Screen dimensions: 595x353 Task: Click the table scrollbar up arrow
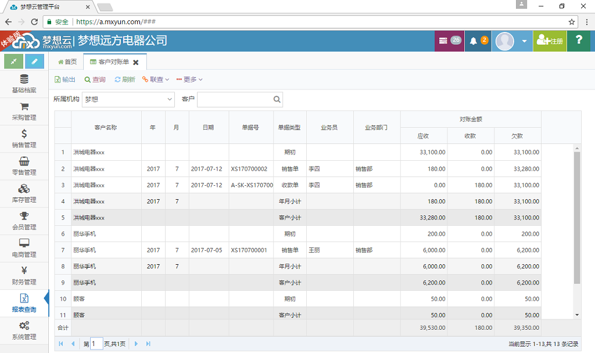tap(577, 148)
